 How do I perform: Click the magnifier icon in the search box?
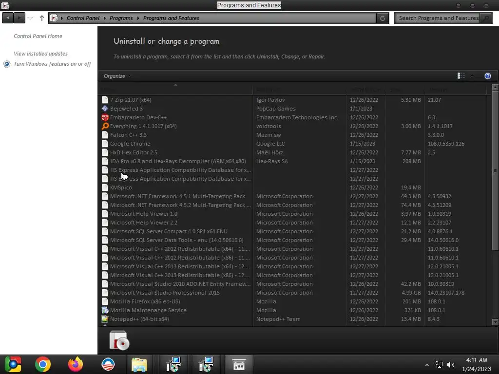tap(486, 18)
